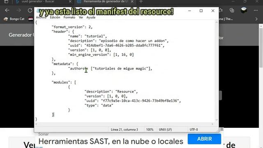Click the "description": "Resource" line
This screenshot has height=148, width=263.
pyautogui.click(x=111, y=92)
